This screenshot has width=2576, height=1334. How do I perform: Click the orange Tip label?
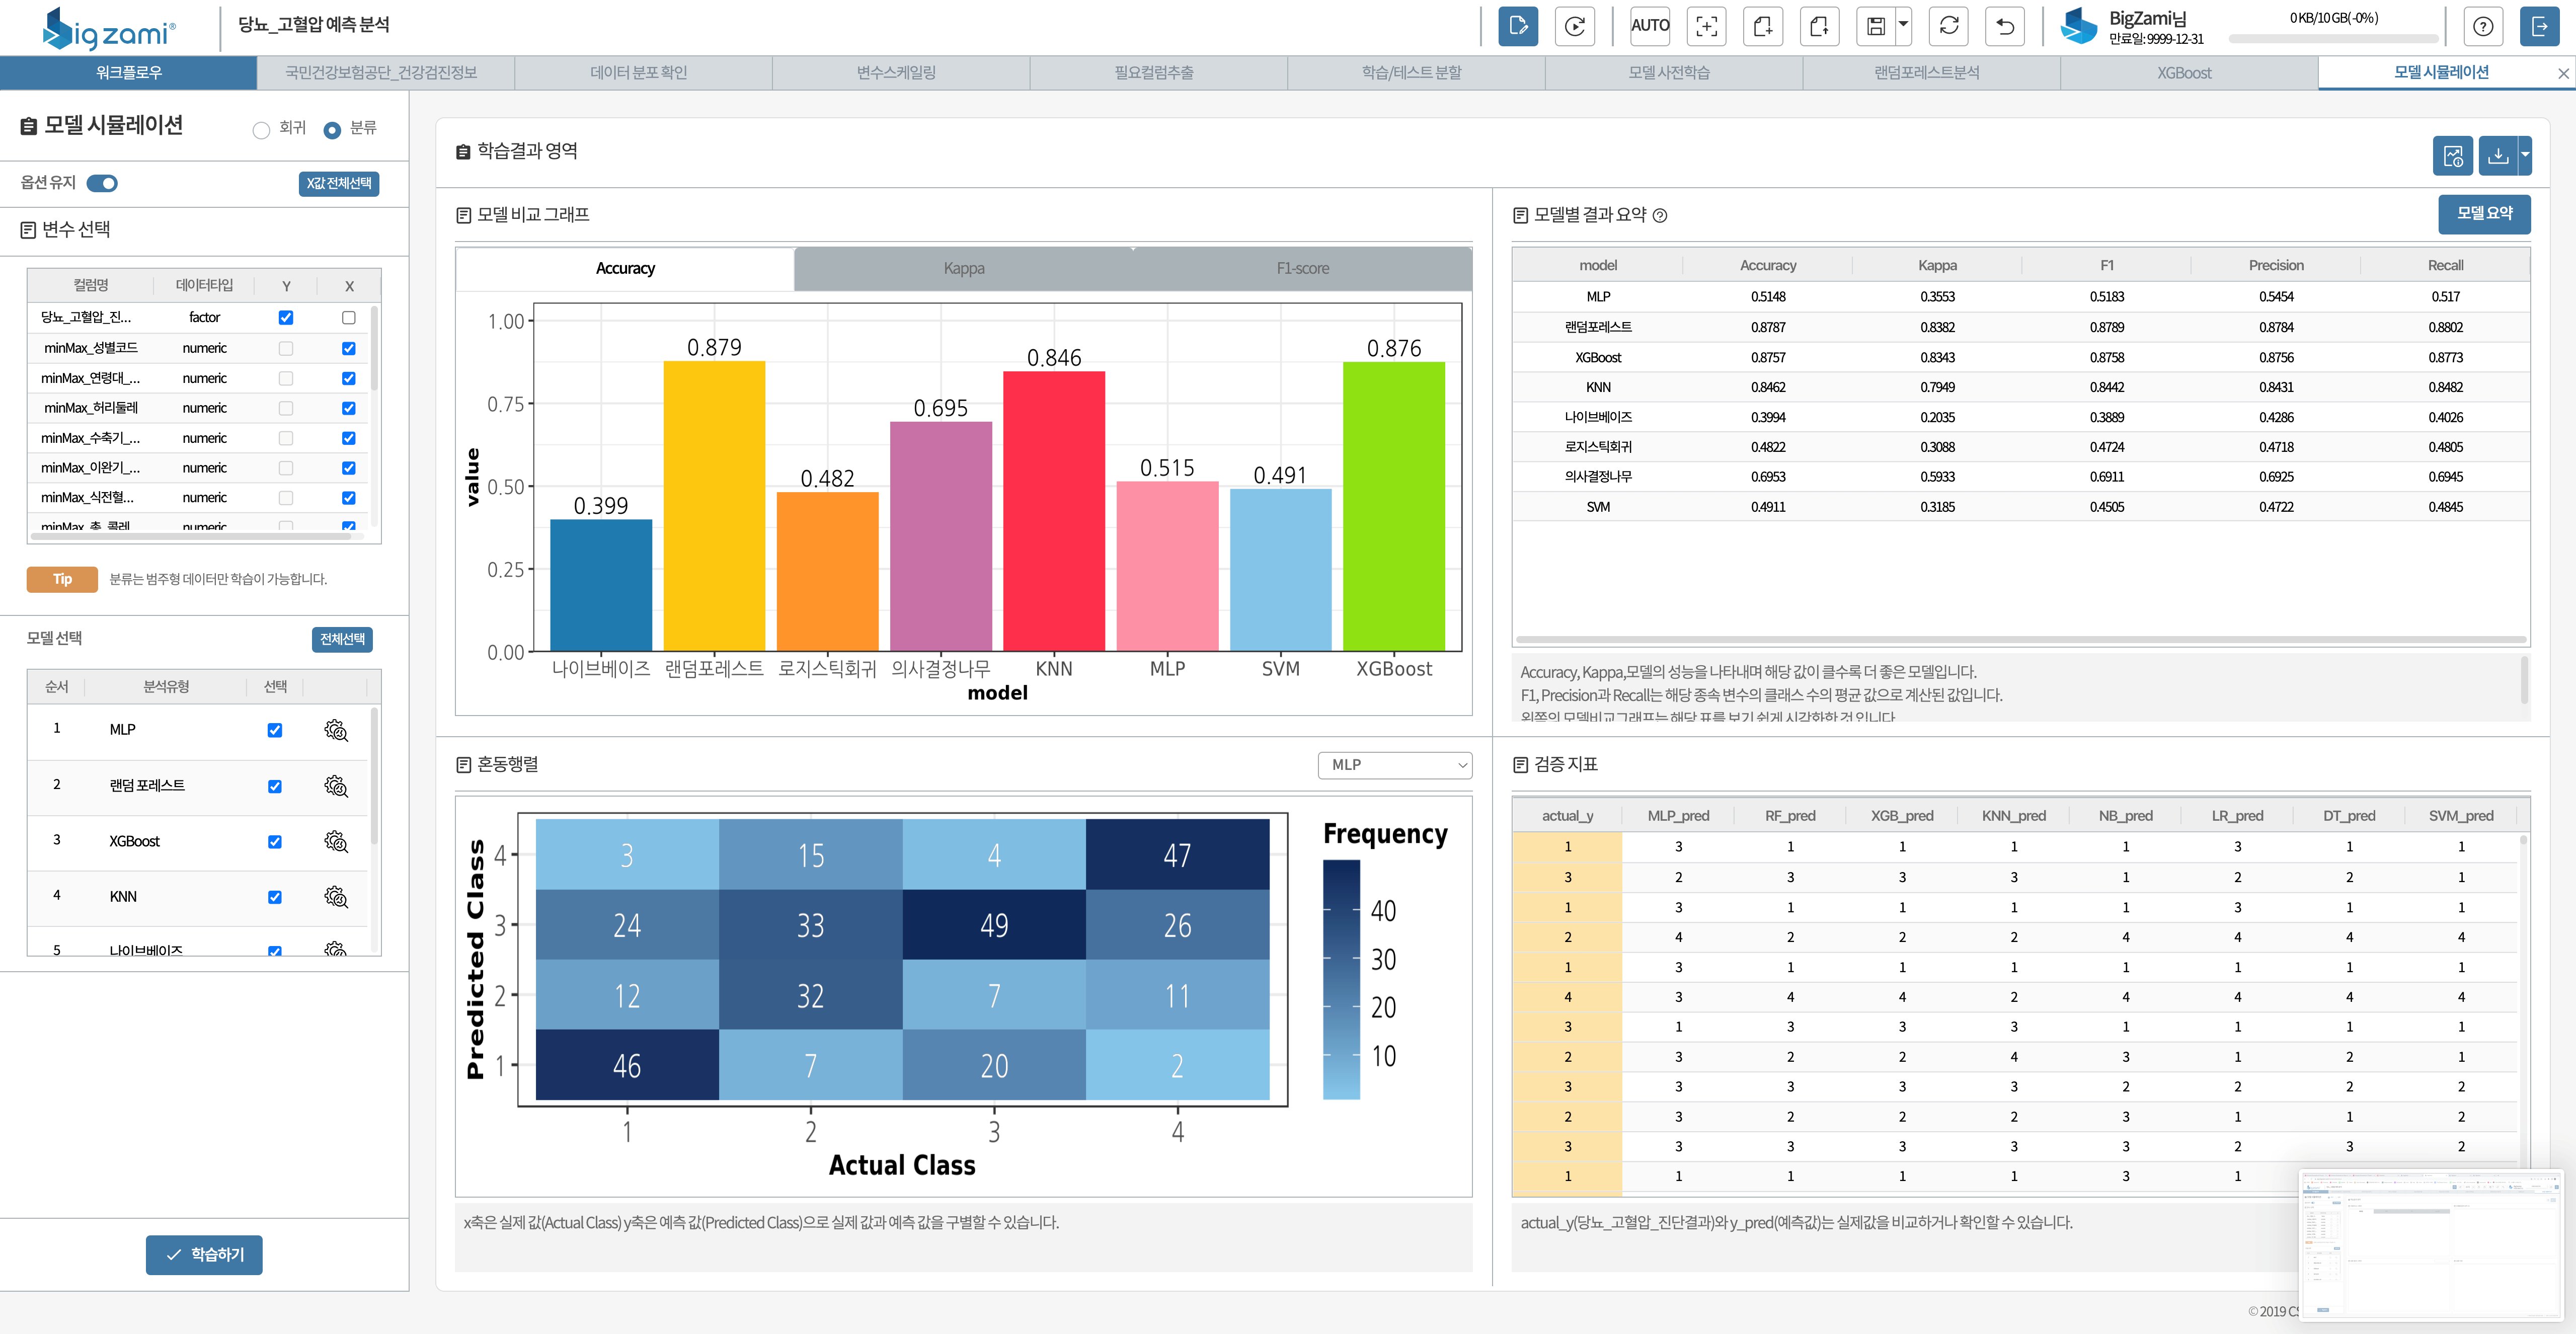62,580
